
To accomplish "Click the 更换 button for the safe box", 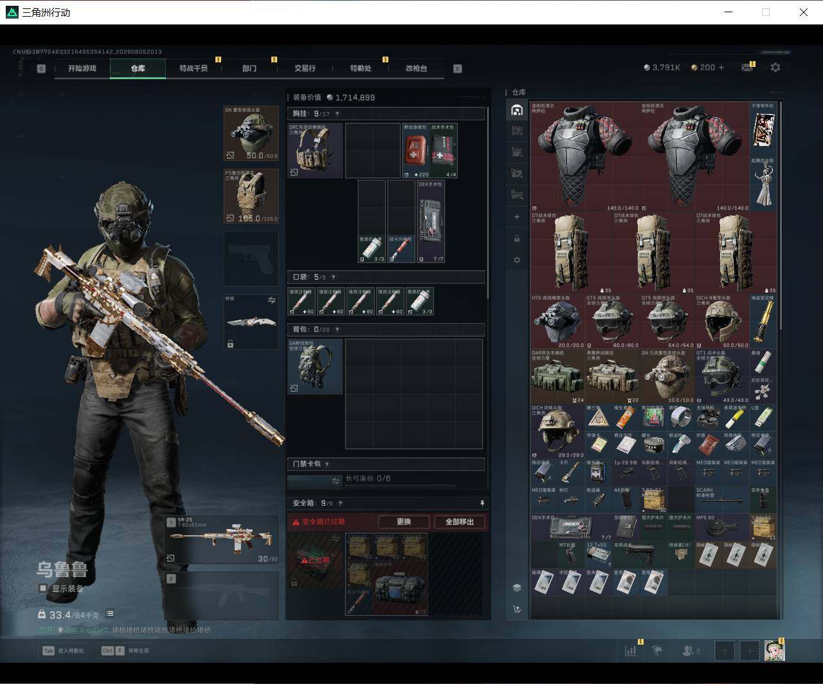I will [404, 522].
